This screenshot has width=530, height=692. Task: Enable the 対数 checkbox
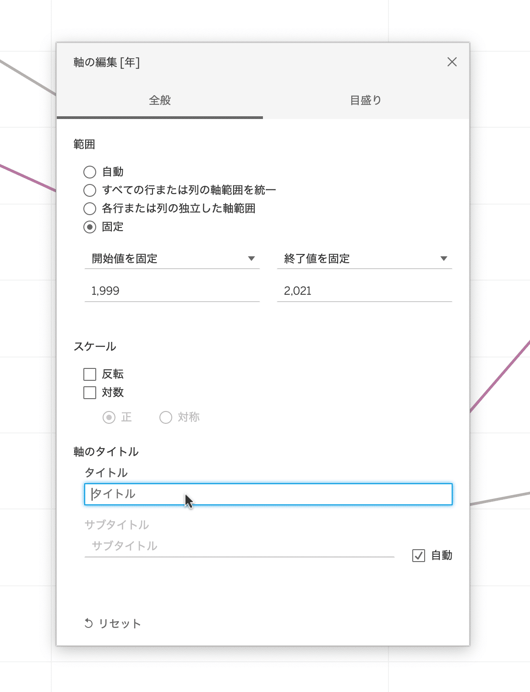90,393
